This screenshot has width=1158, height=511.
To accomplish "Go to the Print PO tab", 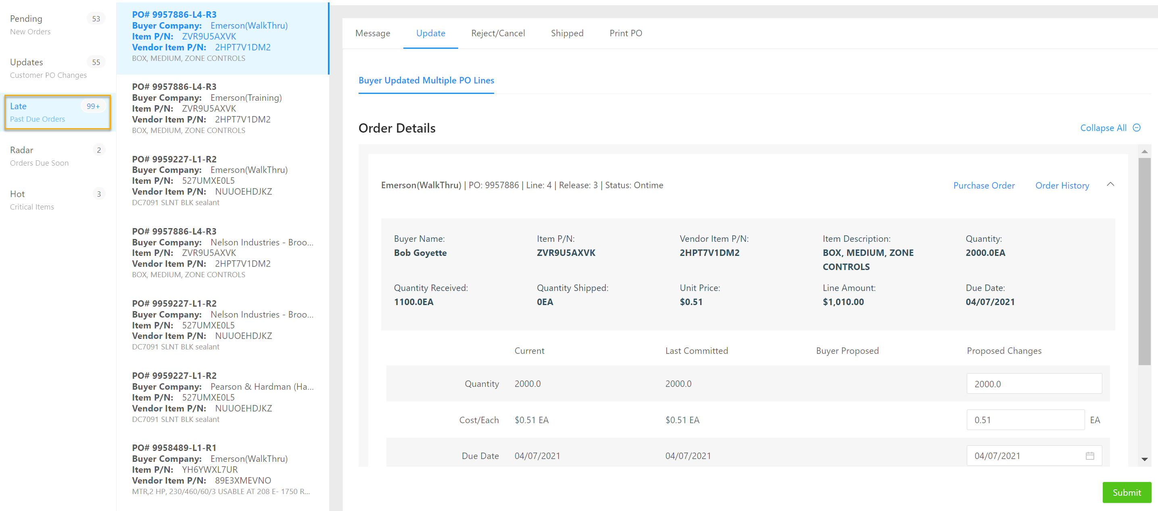I will coord(626,33).
